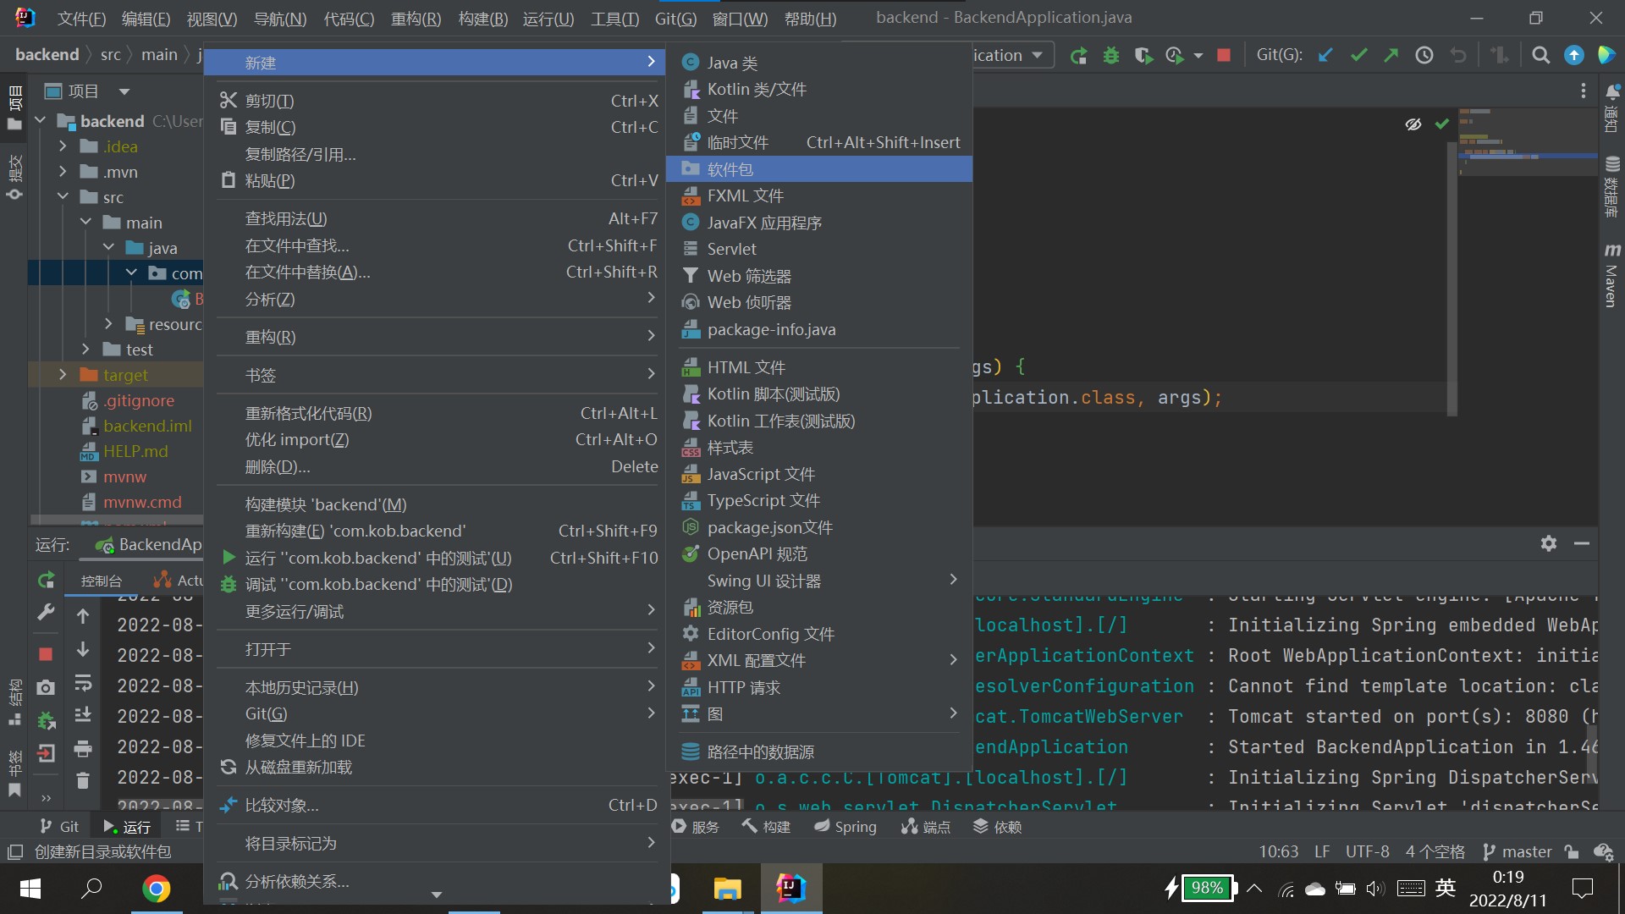Click the Git push arrow icon
Screen dimensions: 1625x914
coord(1391,56)
